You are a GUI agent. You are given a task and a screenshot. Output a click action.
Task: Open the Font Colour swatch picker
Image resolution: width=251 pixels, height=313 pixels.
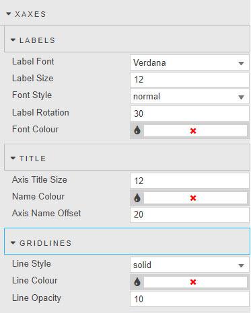(195, 130)
